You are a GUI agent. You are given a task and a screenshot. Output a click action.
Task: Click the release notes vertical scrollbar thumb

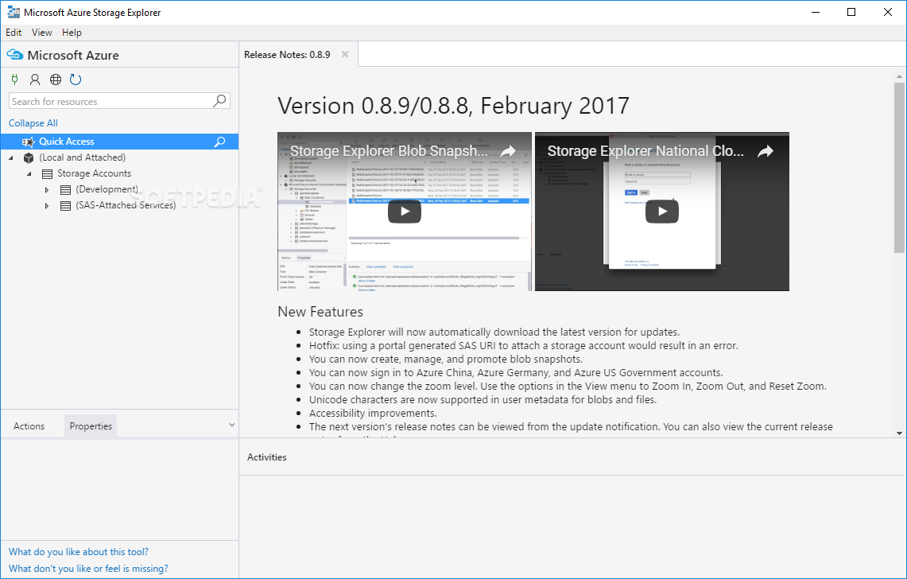(x=899, y=168)
